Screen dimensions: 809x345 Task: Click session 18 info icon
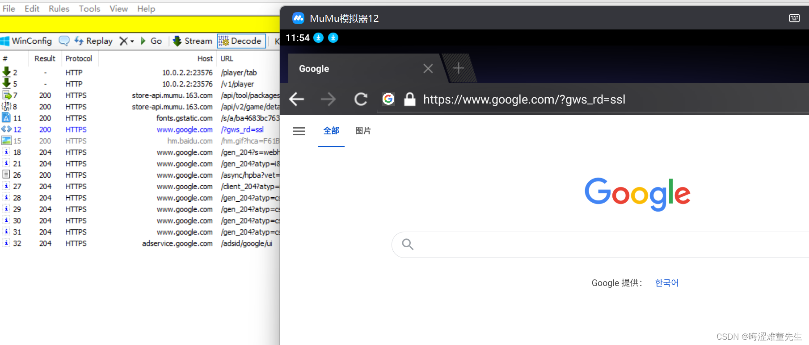click(6, 152)
